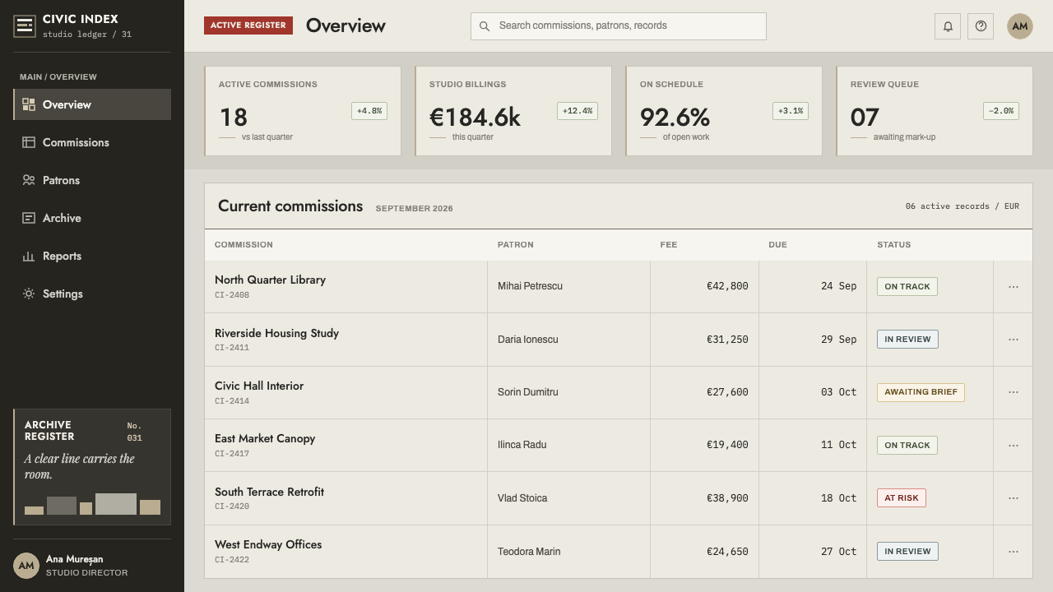1053x592 pixels.
Task: Open row actions for North Quarter Library
Action: point(1014,287)
